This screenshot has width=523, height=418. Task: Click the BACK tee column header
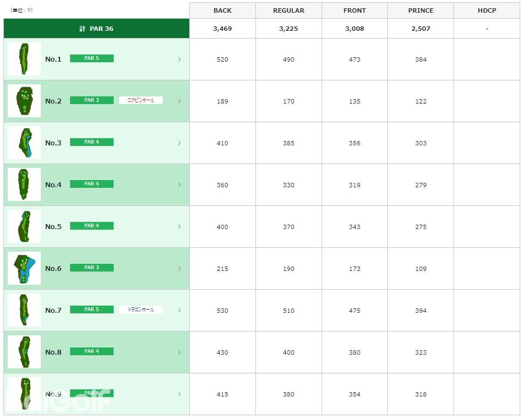(222, 10)
